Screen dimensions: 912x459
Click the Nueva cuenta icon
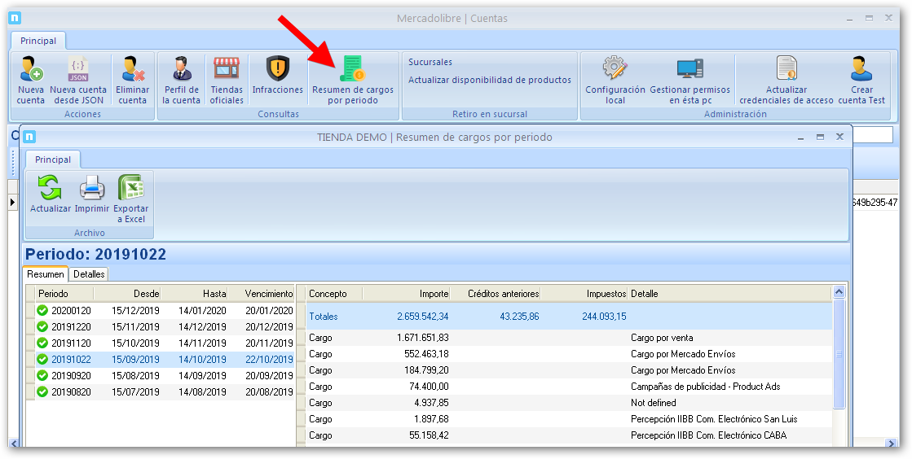click(31, 70)
